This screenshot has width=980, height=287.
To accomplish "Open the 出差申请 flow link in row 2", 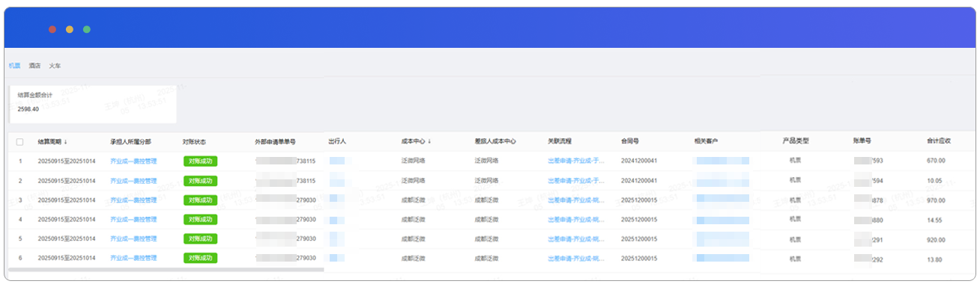I will (576, 181).
